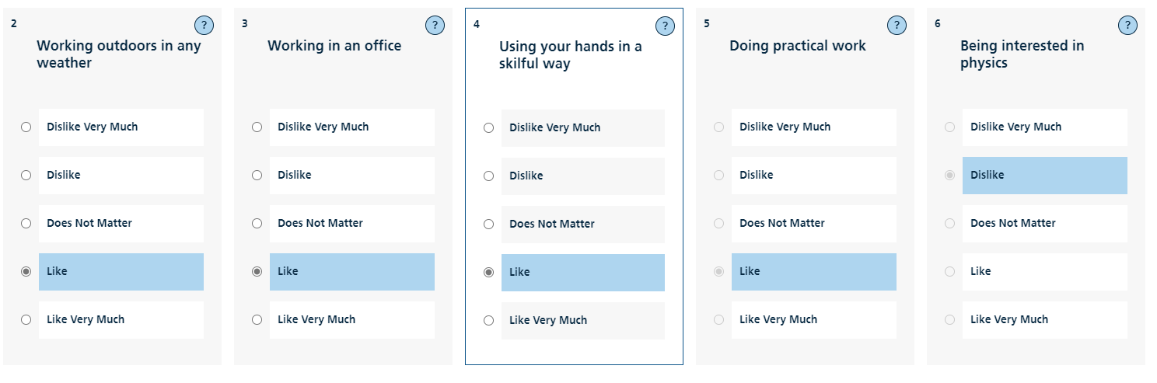The width and height of the screenshot is (1157, 383).
Task: Click 'Does Not Matter' label for working outdoors
Action: point(89,224)
